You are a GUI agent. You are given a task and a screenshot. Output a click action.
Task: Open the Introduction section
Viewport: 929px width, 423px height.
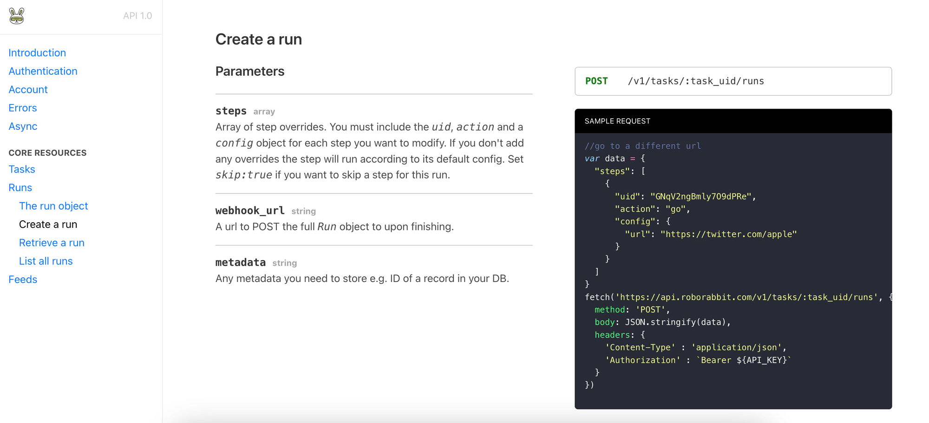pos(37,53)
